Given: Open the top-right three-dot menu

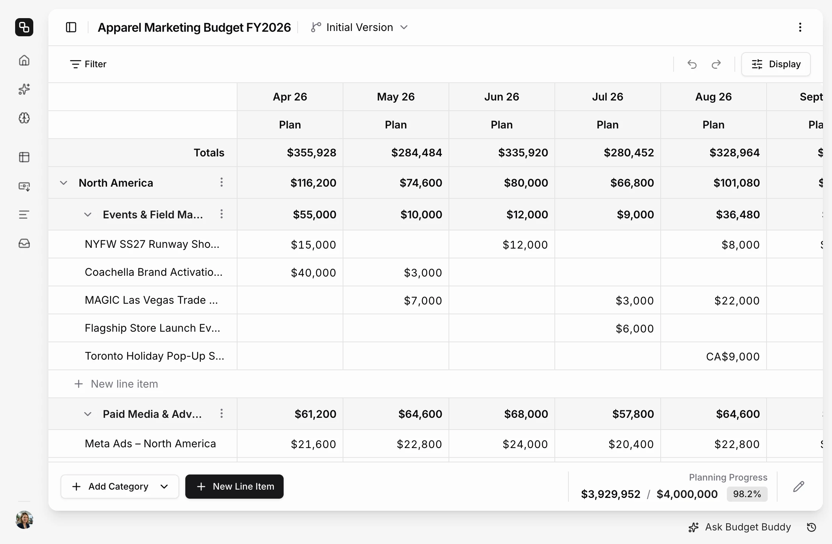Looking at the screenshot, I should (x=800, y=27).
